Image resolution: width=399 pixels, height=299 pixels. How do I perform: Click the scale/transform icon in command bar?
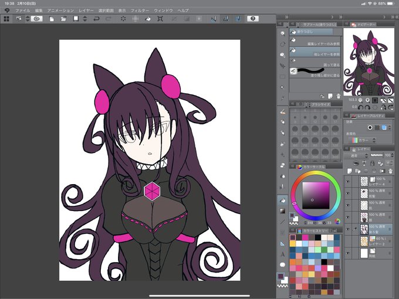click(160, 19)
